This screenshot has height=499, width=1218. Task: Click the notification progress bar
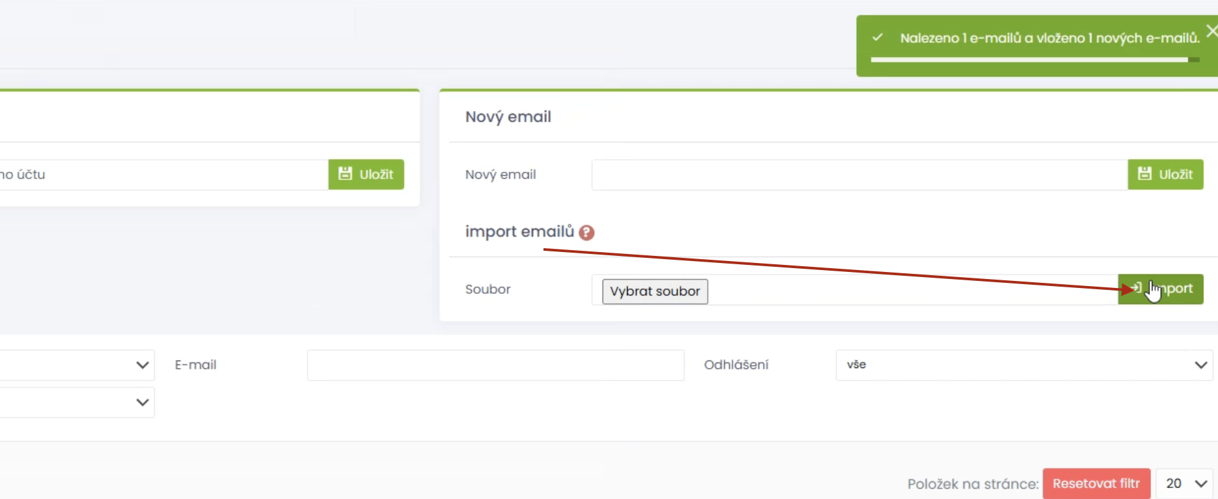1035,60
